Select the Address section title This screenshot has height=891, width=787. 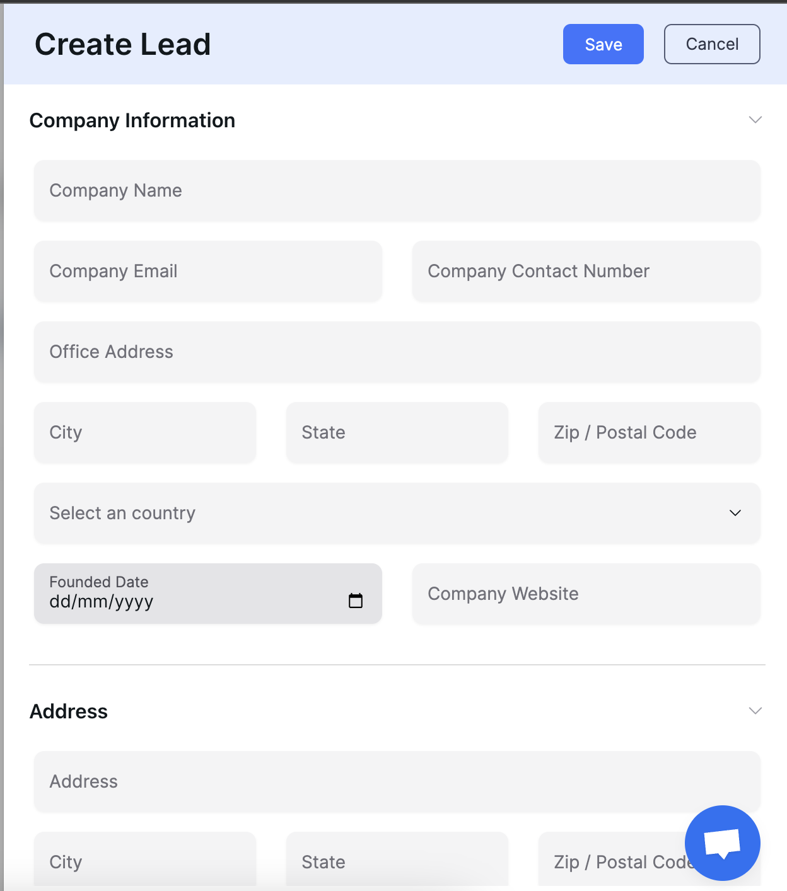(x=69, y=711)
